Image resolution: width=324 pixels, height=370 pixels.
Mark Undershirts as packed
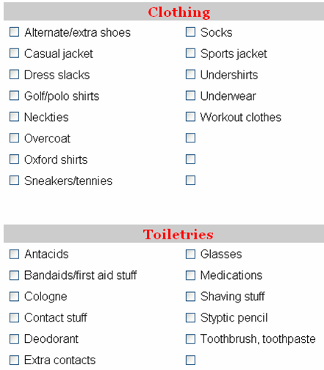pyautogui.click(x=190, y=74)
